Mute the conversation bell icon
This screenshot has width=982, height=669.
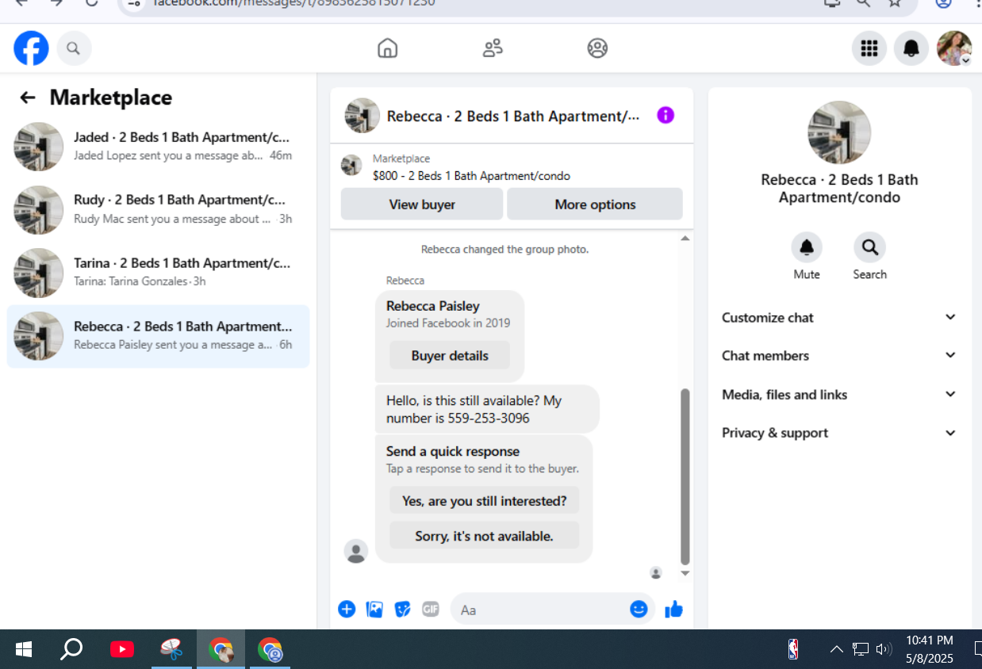(807, 247)
